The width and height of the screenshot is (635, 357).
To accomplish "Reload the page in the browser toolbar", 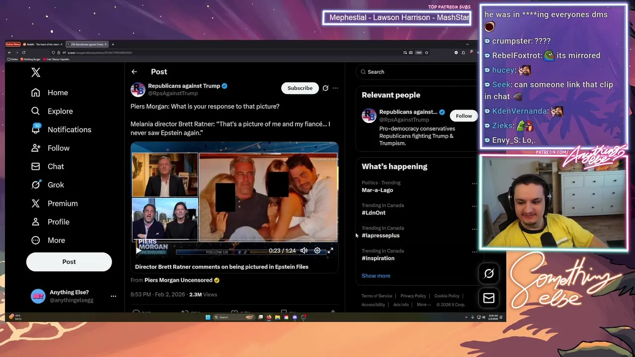I will [x=23, y=53].
